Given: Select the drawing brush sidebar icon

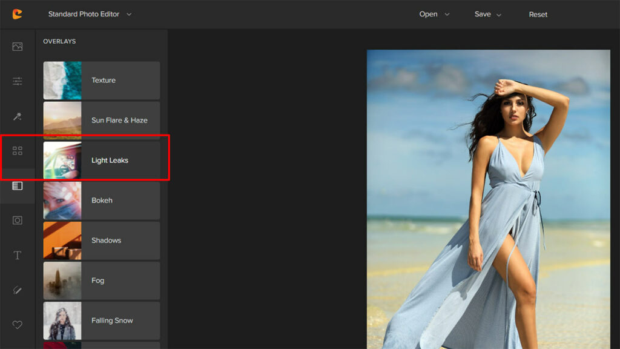Looking at the screenshot, I should pyautogui.click(x=18, y=290).
